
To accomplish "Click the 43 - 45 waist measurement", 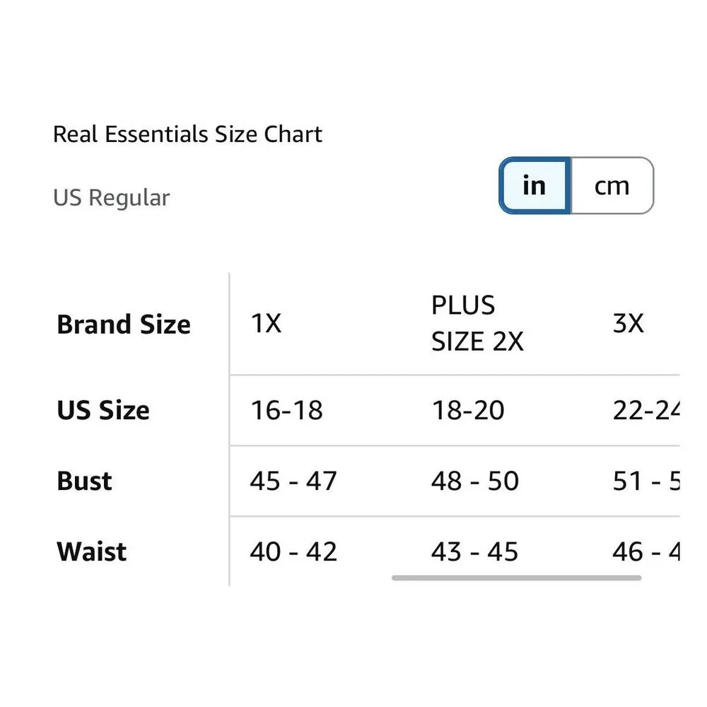I will pyautogui.click(x=475, y=551).
